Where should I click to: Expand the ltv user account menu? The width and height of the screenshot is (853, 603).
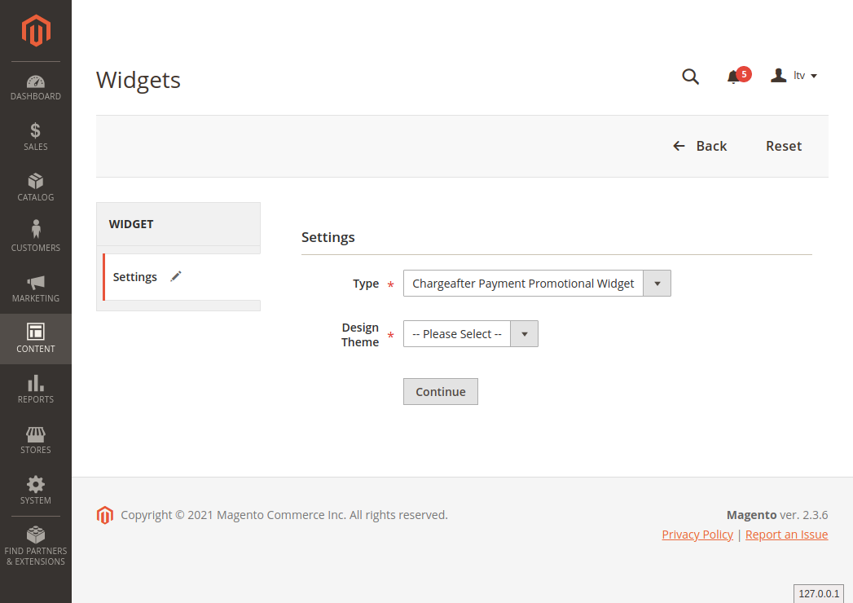pos(794,76)
